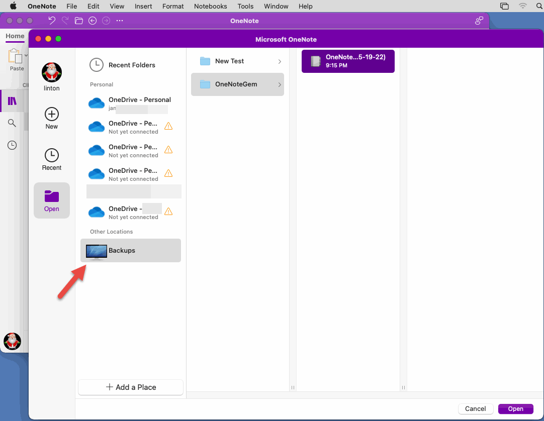This screenshot has height=421, width=544.
Task: Open the View menu
Action: coord(117,6)
